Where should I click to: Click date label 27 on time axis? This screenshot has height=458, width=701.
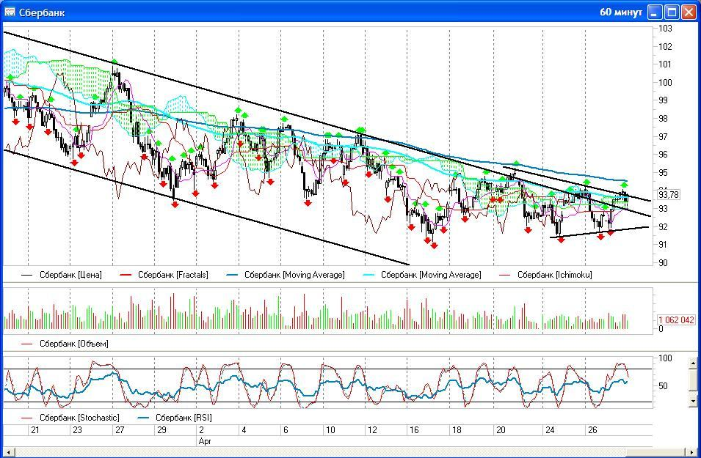(x=120, y=430)
